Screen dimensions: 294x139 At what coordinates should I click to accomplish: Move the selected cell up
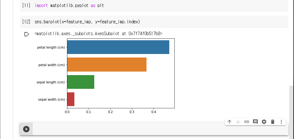click(229, 122)
